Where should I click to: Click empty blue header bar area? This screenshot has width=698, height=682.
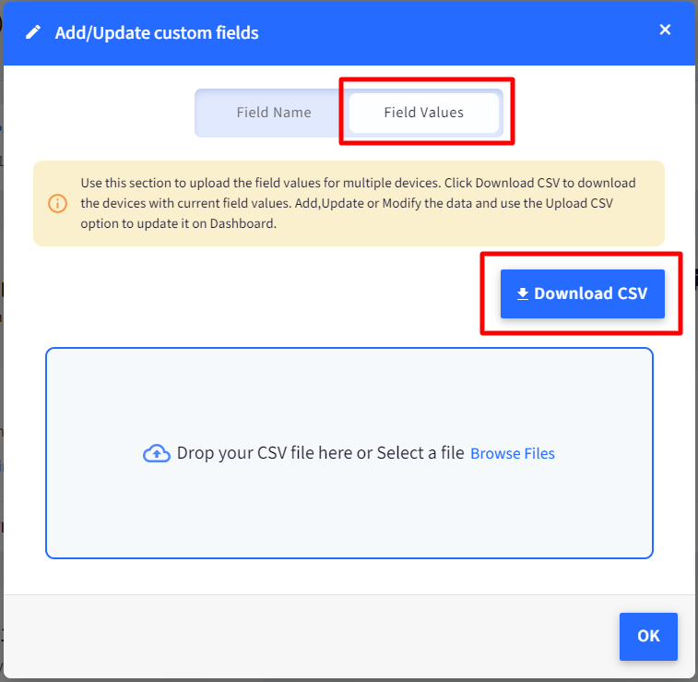pyautogui.click(x=461, y=33)
